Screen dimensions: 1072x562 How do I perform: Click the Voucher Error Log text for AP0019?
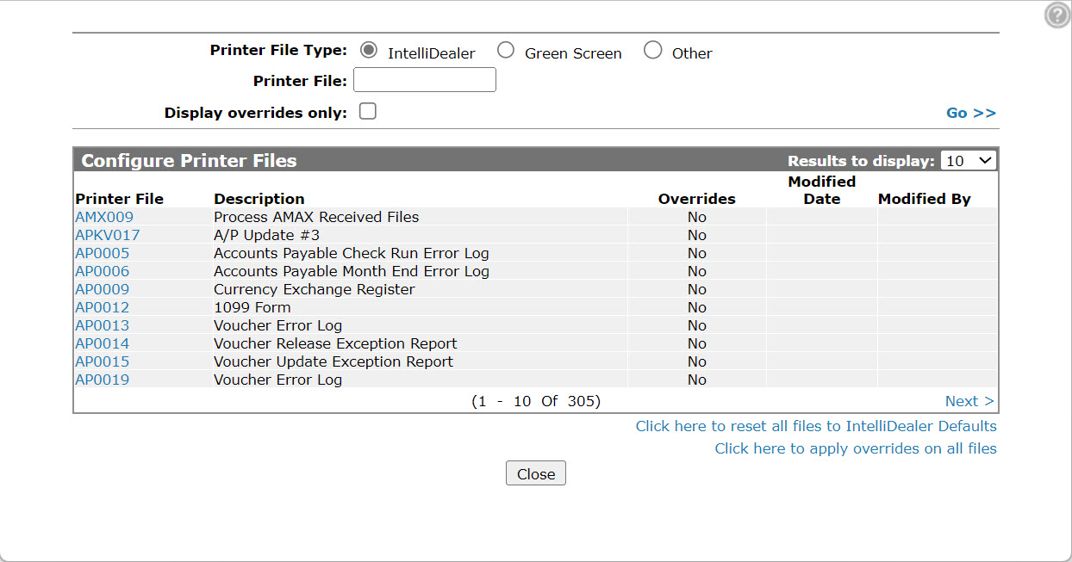click(277, 380)
